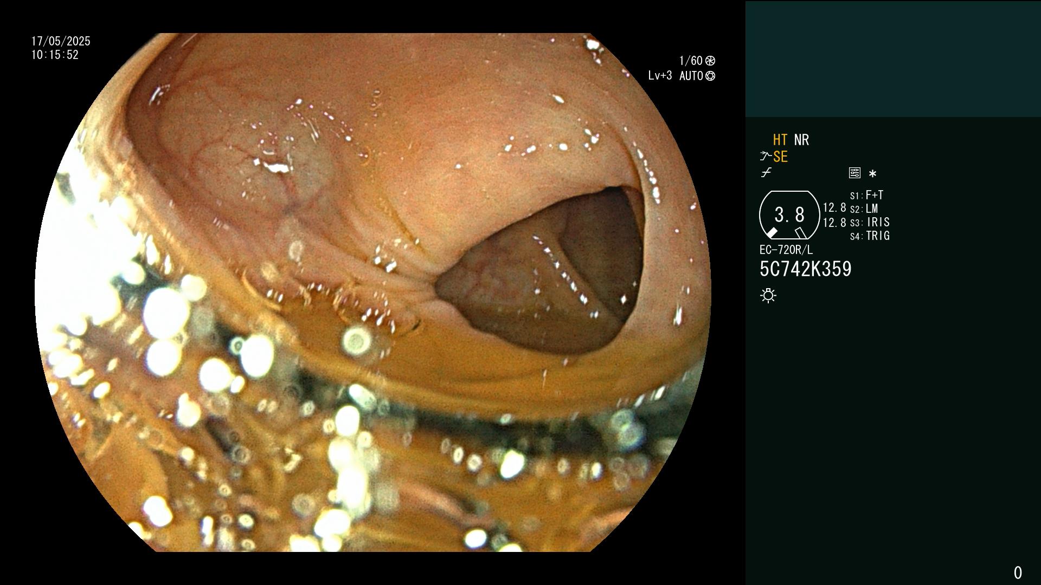Click the settings sliders icon
The height and width of the screenshot is (585, 1041).
854,173
